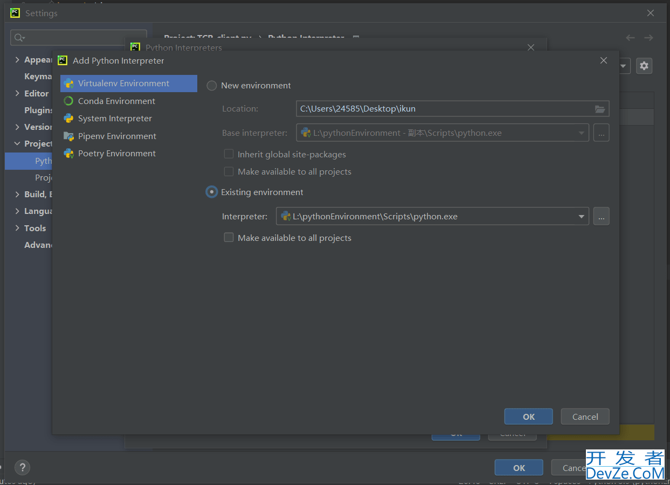Click the Conda Environment green ring icon
The height and width of the screenshot is (485, 670).
coord(68,101)
